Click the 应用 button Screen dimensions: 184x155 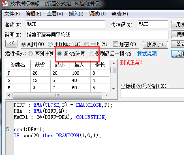click(x=178, y=54)
